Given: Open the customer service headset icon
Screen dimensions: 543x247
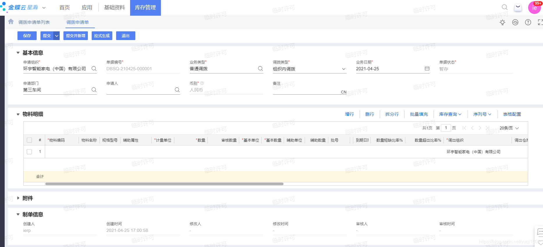Looking at the screenshot, I should 515,22.
